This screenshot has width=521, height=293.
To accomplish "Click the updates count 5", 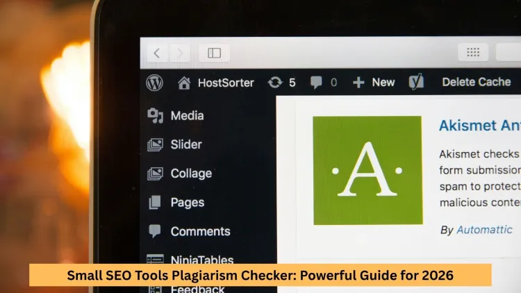I will [x=292, y=83].
